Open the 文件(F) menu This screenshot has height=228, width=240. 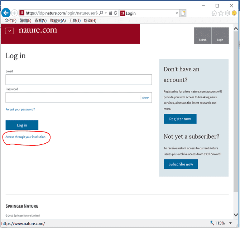pos(11,21)
